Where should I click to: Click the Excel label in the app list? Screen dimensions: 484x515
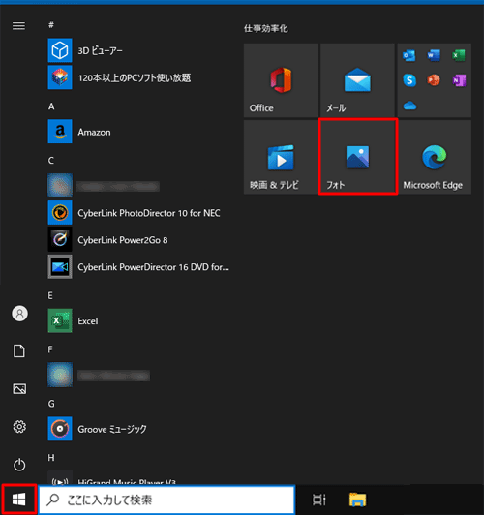point(88,320)
